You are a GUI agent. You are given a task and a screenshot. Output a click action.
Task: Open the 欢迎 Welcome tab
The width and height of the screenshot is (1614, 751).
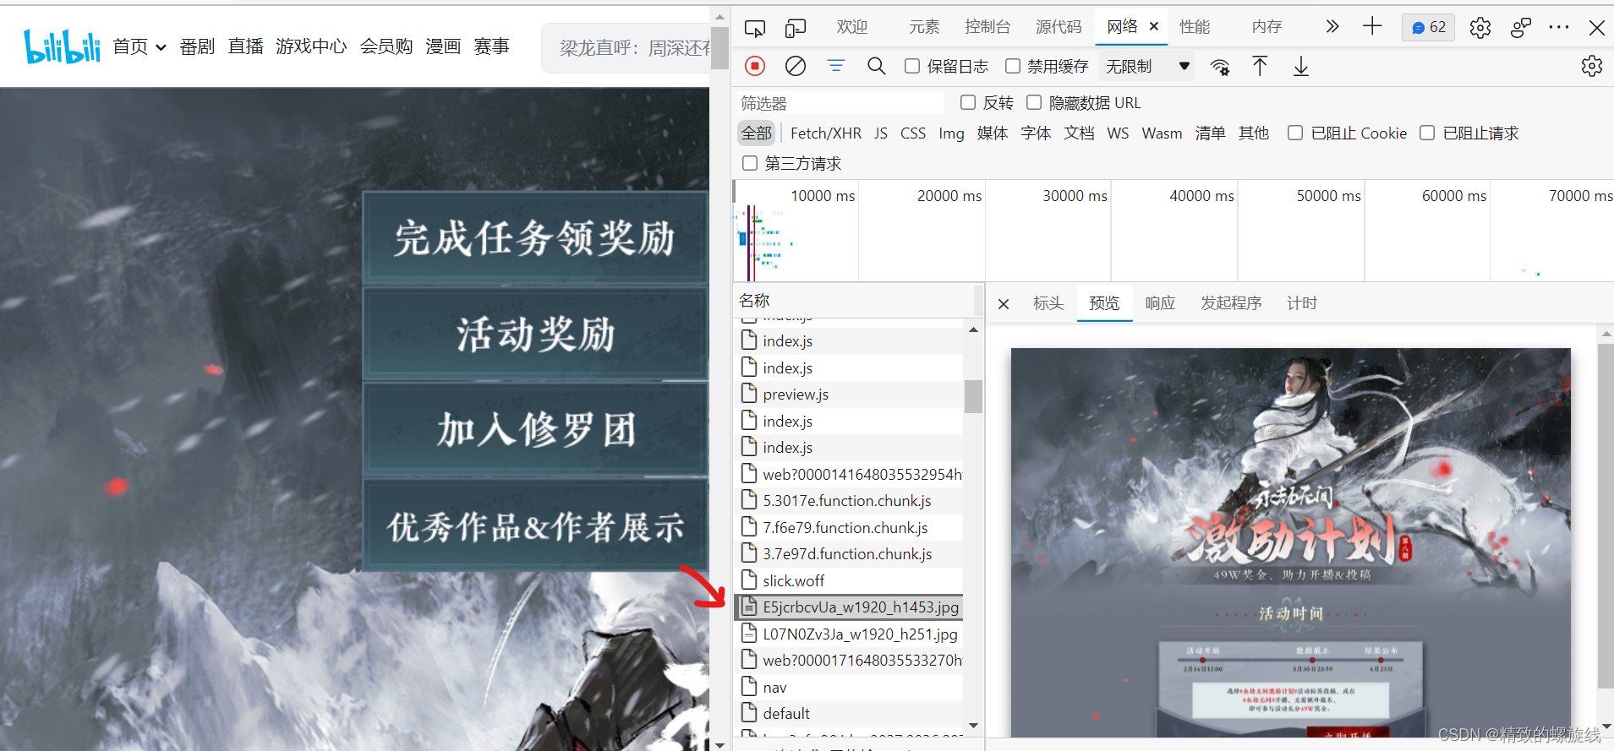pyautogui.click(x=852, y=27)
